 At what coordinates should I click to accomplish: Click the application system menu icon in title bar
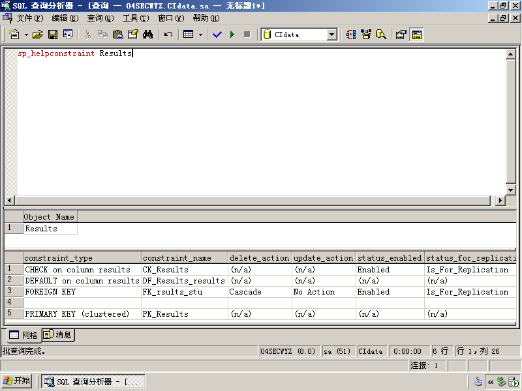(6, 6)
